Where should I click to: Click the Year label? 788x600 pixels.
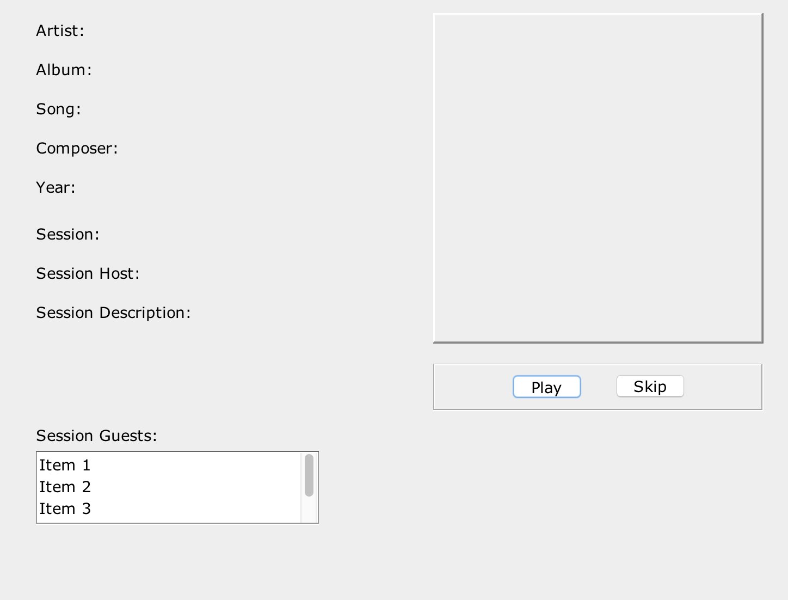point(56,187)
